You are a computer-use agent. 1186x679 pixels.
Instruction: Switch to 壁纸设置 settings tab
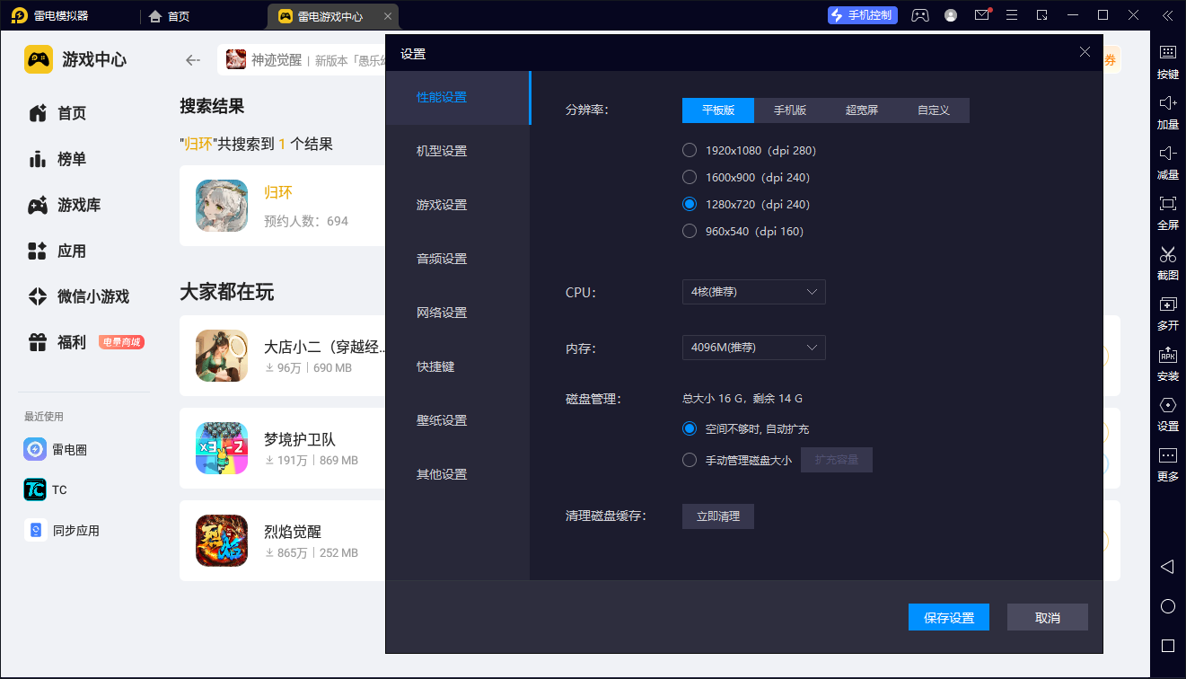458,420
